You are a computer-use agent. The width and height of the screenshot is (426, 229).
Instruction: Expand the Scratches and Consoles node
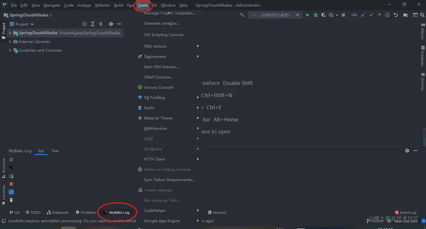10,50
